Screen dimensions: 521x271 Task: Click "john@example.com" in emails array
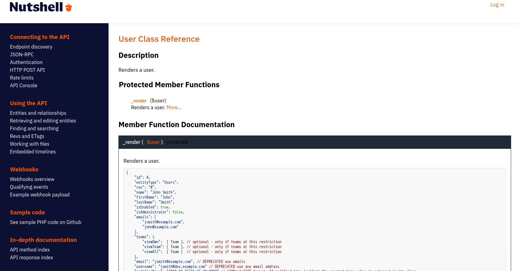[160, 227]
